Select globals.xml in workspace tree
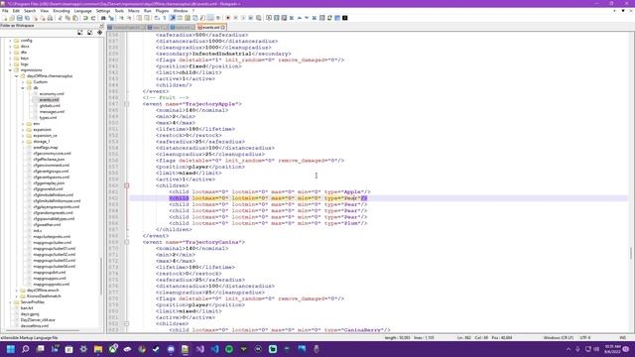The width and height of the screenshot is (635, 357). pyautogui.click(x=50, y=106)
